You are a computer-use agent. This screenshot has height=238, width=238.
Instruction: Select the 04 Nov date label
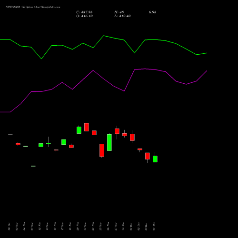point(24,227)
